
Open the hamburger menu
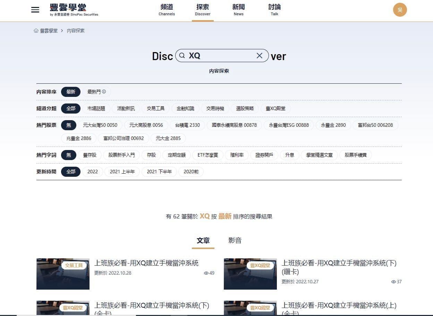coord(35,10)
